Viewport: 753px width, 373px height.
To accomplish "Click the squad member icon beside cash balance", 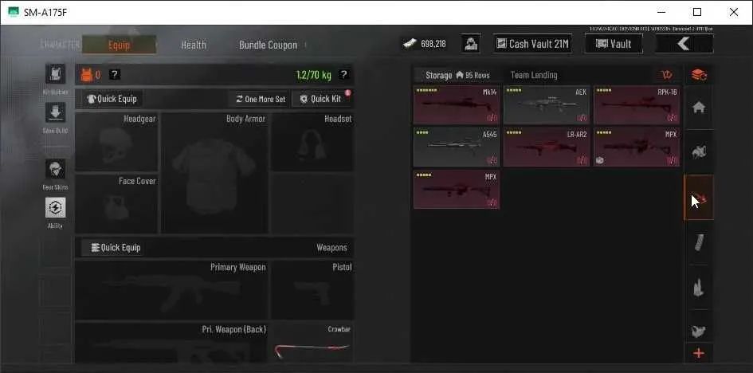I will pyautogui.click(x=471, y=44).
